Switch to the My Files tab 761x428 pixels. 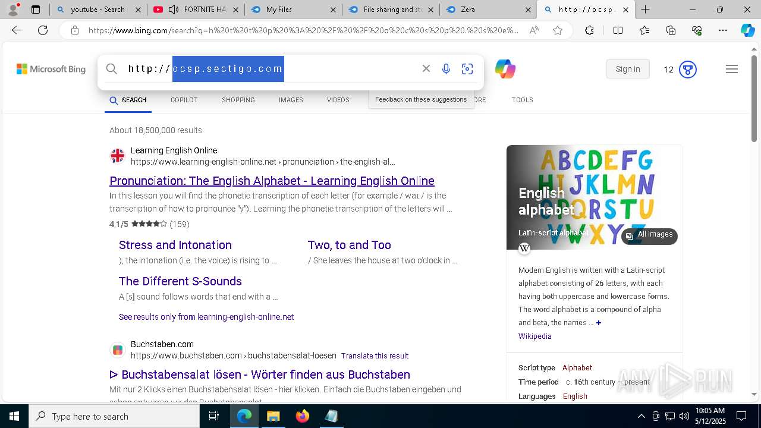pos(293,10)
